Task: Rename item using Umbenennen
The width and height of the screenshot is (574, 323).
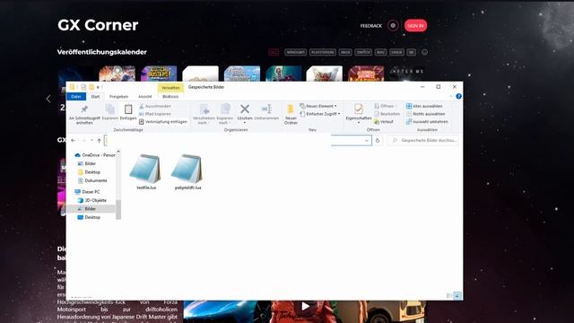Action: click(x=266, y=111)
